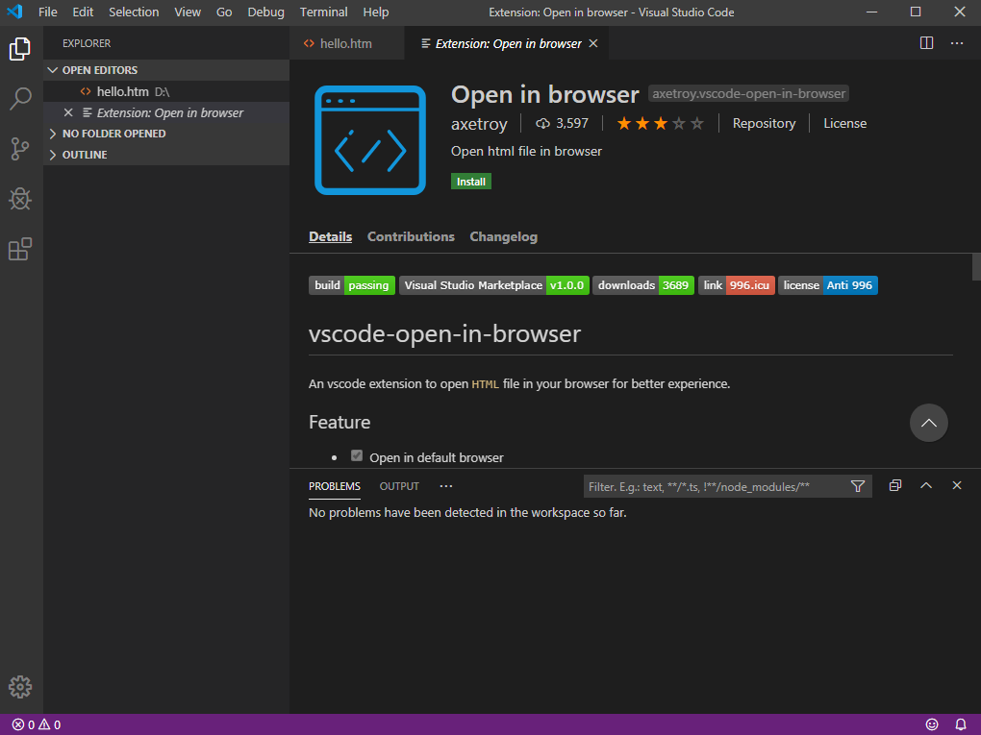Open the Source Control view
This screenshot has width=981, height=735.
click(20, 149)
